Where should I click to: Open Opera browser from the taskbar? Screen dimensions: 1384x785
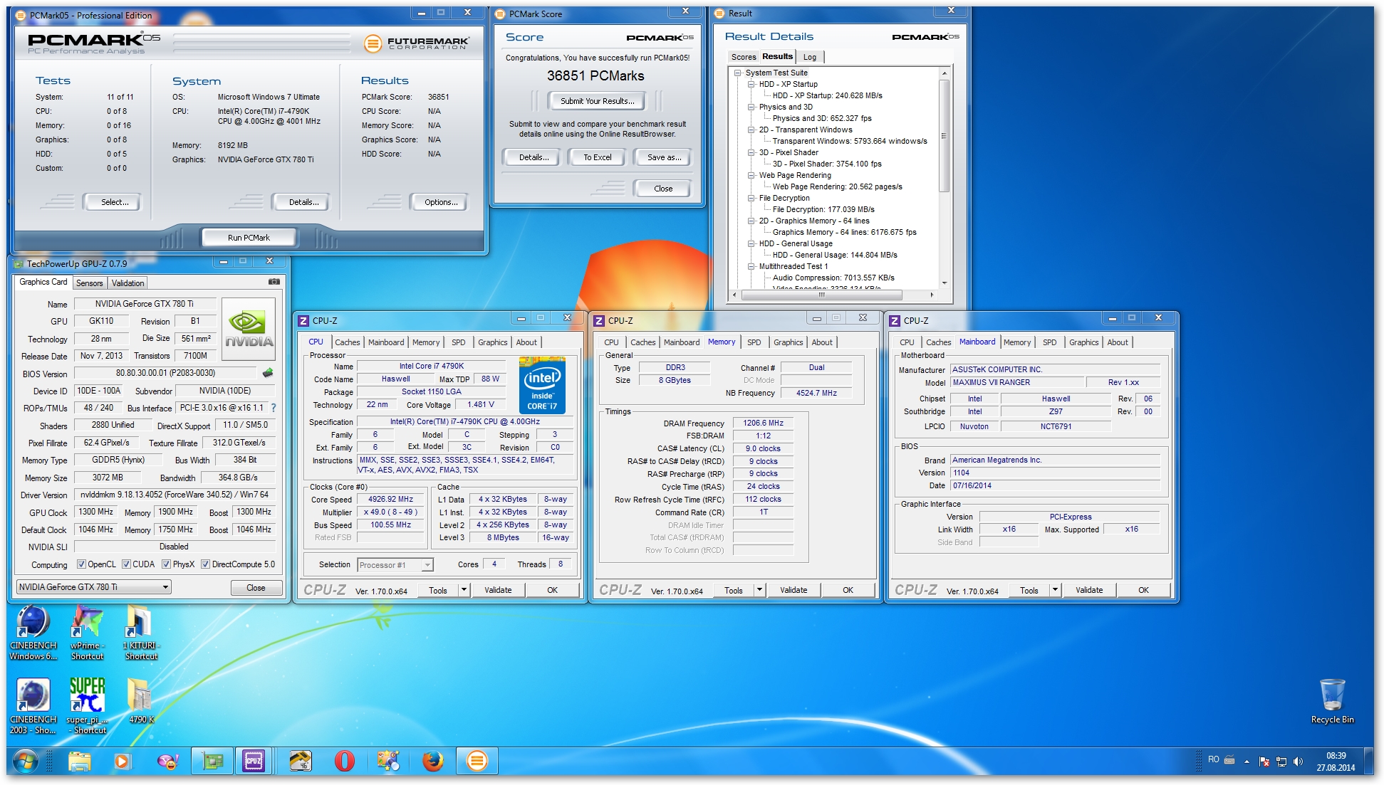coord(344,762)
